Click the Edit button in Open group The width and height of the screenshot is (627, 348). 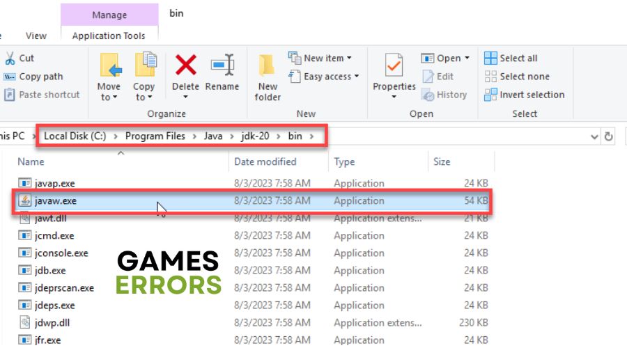click(438, 77)
